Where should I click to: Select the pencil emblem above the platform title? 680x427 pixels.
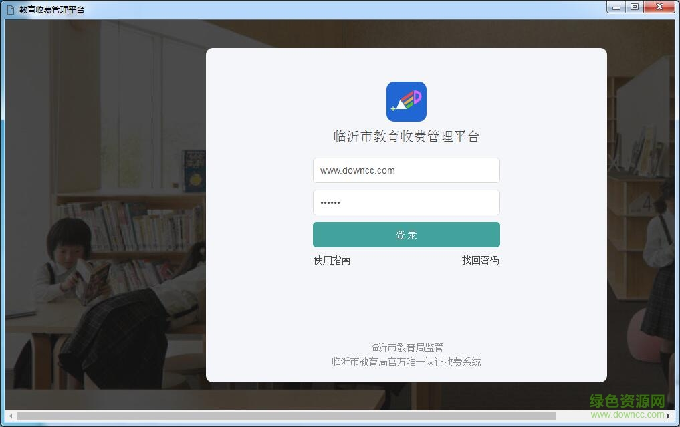click(406, 101)
